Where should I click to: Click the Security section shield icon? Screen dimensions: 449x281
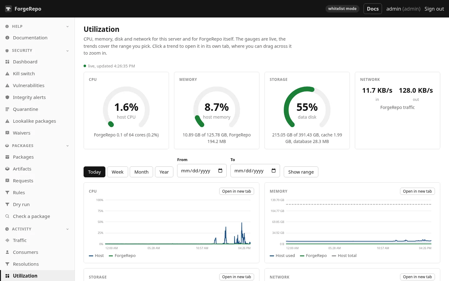7,51
